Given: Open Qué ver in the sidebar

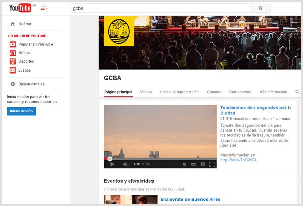Looking at the screenshot, I should (25, 24).
